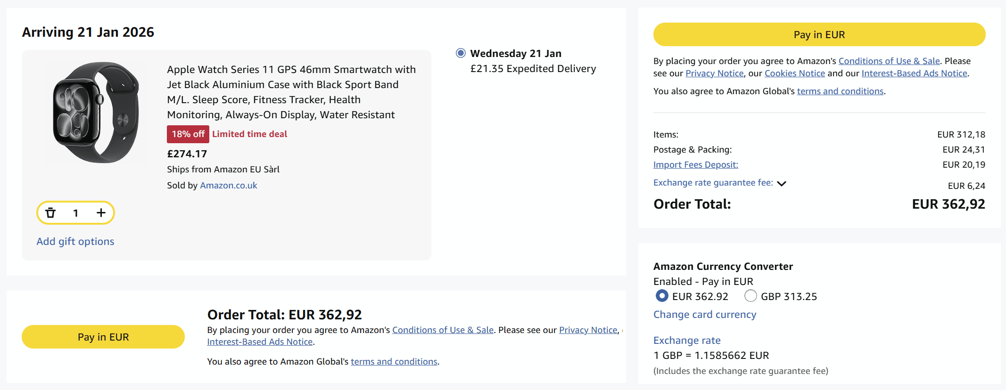Image resolution: width=1006 pixels, height=390 pixels.
Task: Choose EUR 362.92 payment currency
Action: [x=662, y=296]
